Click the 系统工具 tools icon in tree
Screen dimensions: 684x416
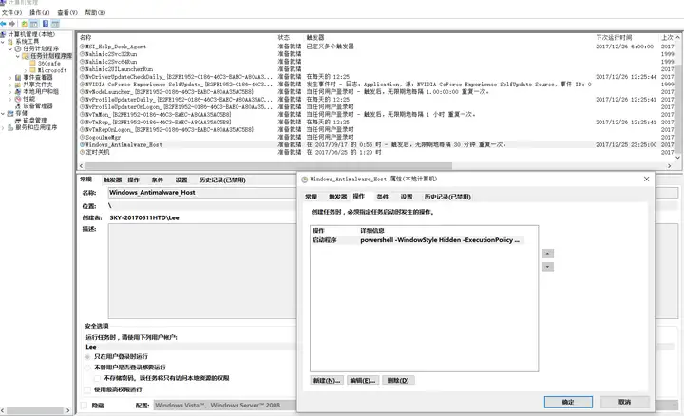[10, 42]
